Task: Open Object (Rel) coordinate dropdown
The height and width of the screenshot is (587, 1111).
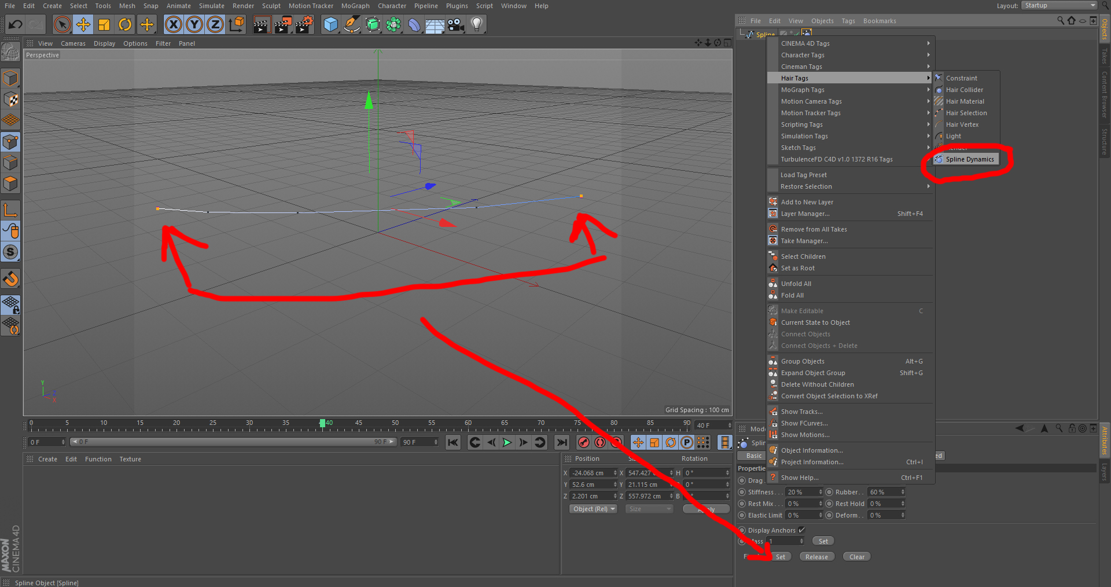Action: click(x=594, y=509)
